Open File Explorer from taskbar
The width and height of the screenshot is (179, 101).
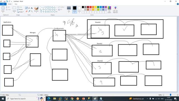click(x=55, y=98)
